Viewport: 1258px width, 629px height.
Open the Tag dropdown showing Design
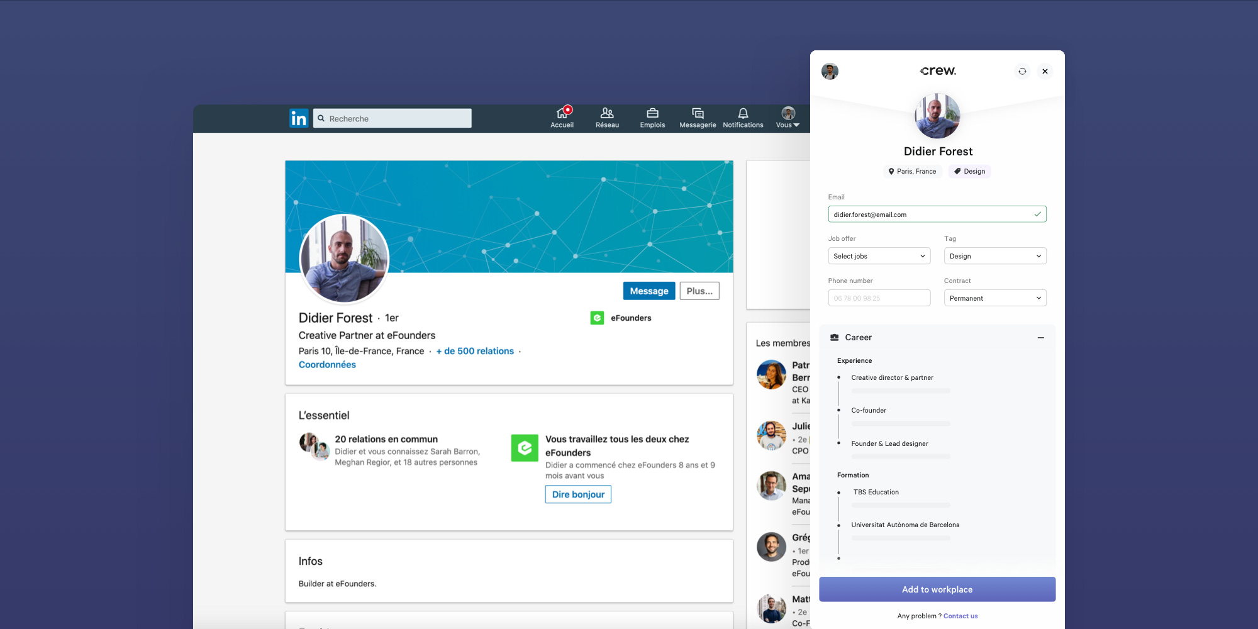(995, 256)
